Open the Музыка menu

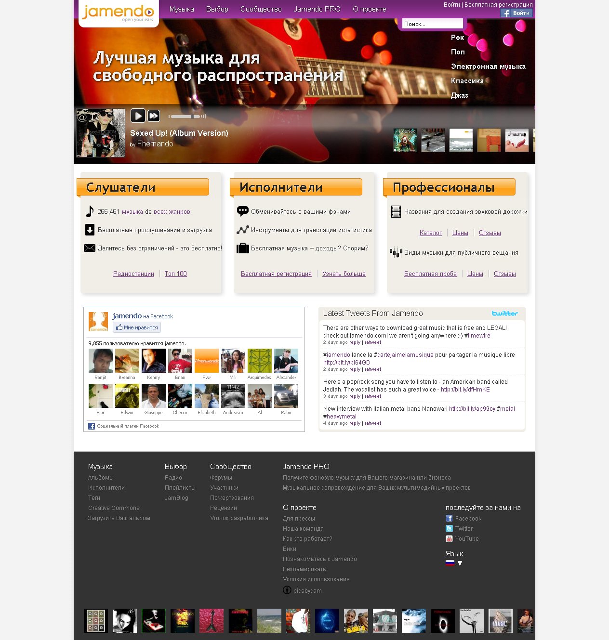click(x=182, y=9)
